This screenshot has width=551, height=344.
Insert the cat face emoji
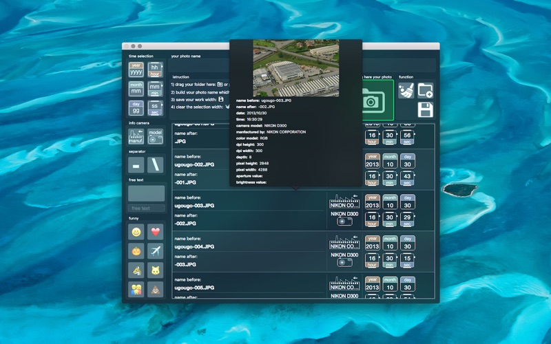pos(156,270)
